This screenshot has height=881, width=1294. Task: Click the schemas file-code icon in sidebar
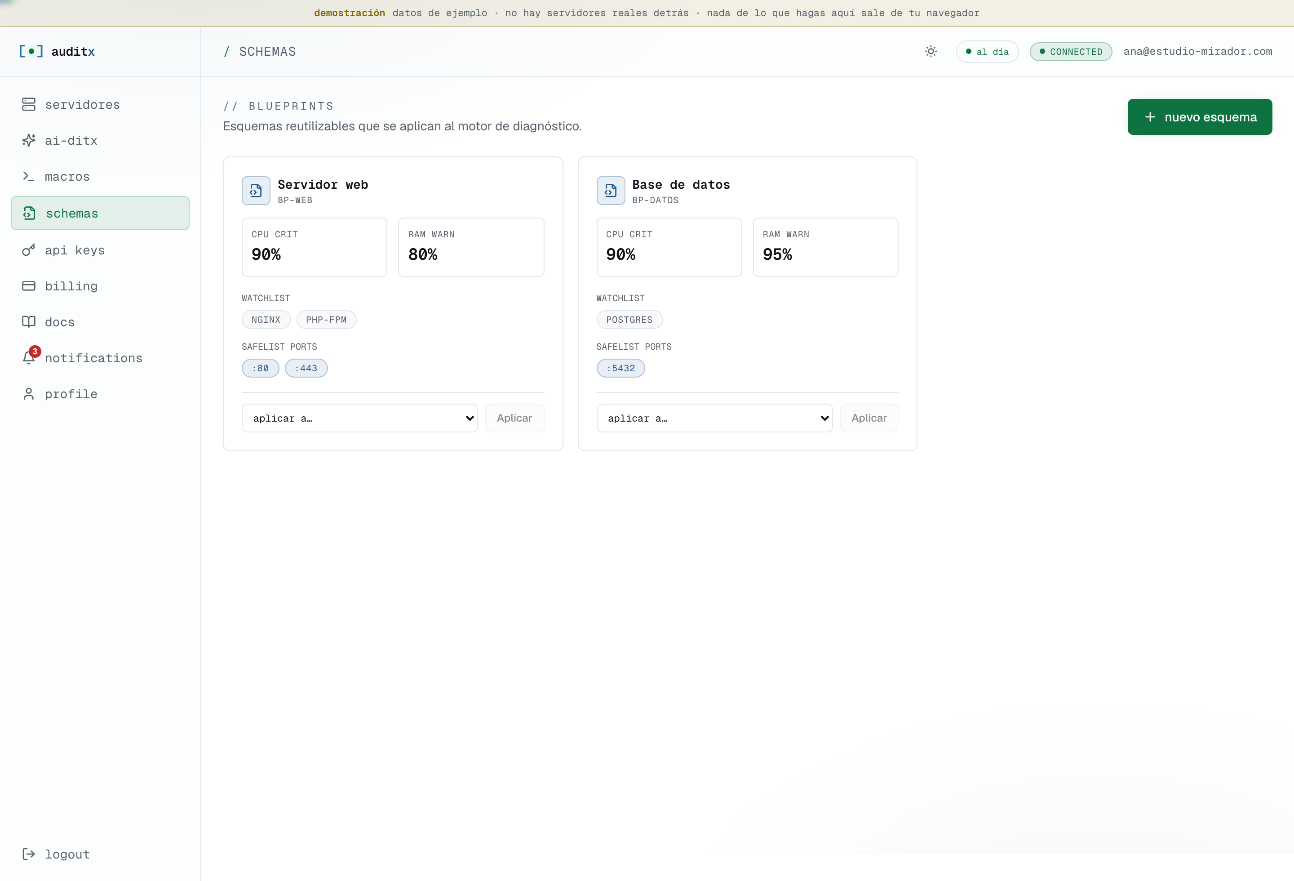click(30, 213)
